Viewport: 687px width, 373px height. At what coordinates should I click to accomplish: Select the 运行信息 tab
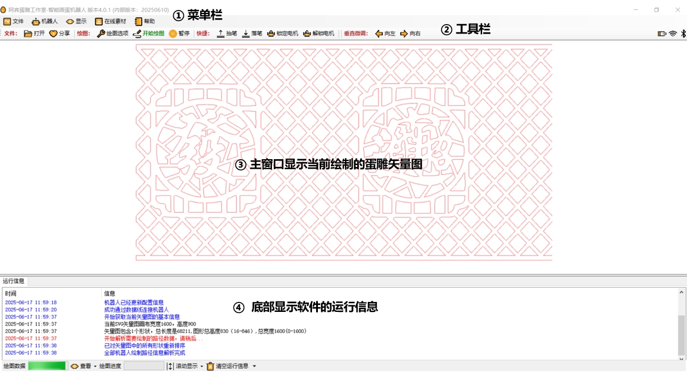[x=14, y=281]
